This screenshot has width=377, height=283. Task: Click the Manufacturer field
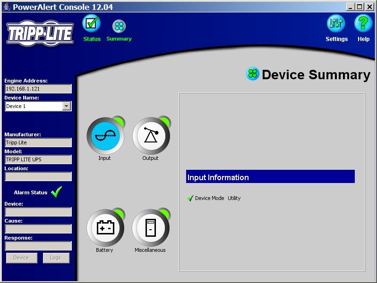tap(38, 142)
